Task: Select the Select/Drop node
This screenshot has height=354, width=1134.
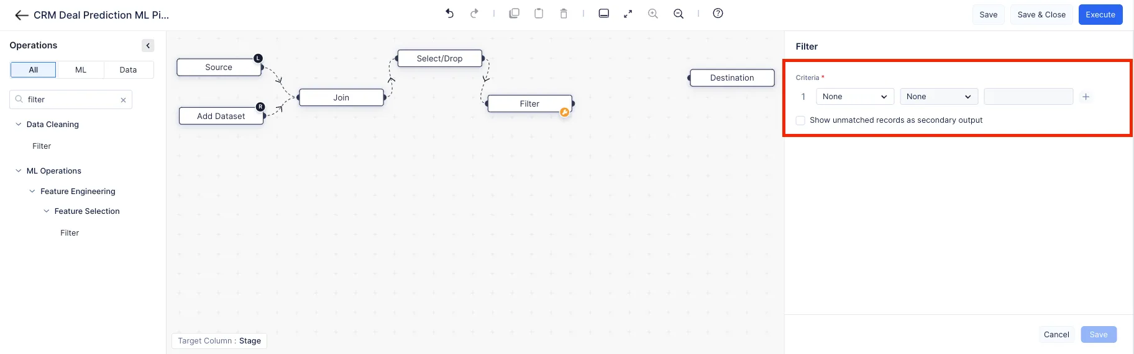Action: [x=439, y=58]
